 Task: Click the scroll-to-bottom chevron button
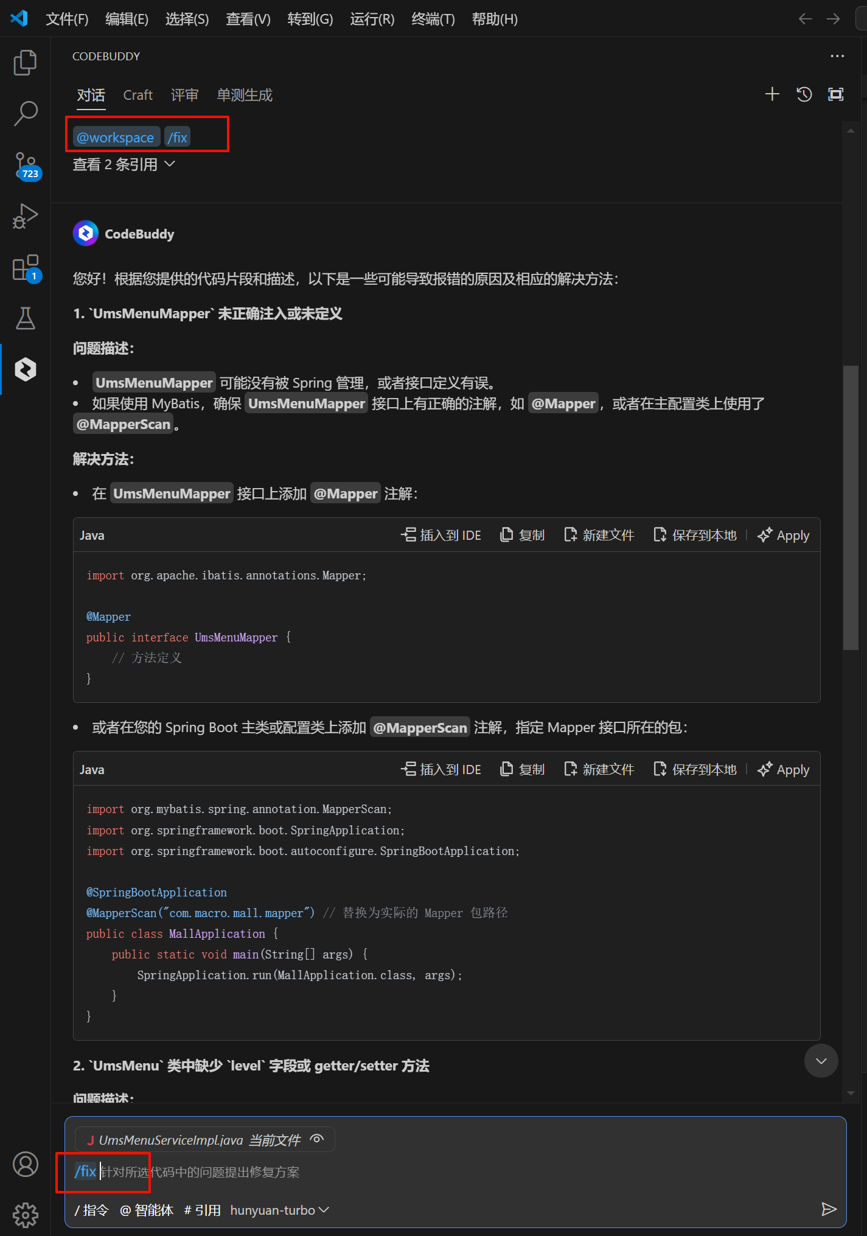pos(821,1061)
